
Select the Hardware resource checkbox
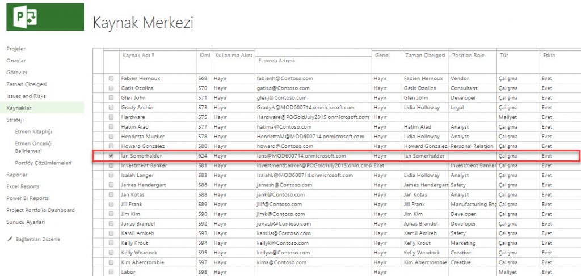point(111,117)
